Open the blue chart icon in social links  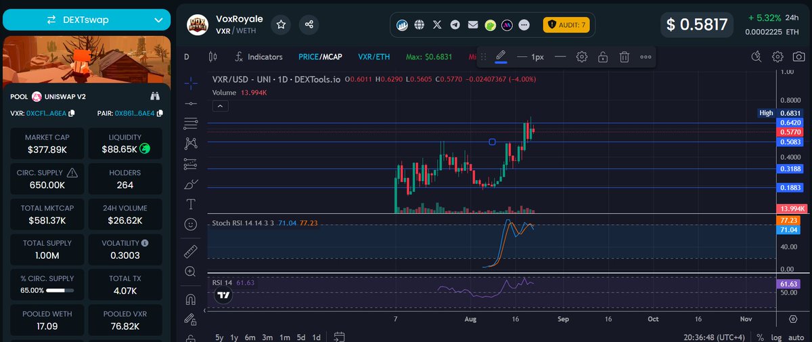(402, 25)
